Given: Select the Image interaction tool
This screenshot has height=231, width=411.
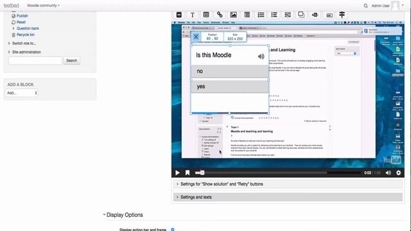Looking at the screenshot, I should (233, 15).
